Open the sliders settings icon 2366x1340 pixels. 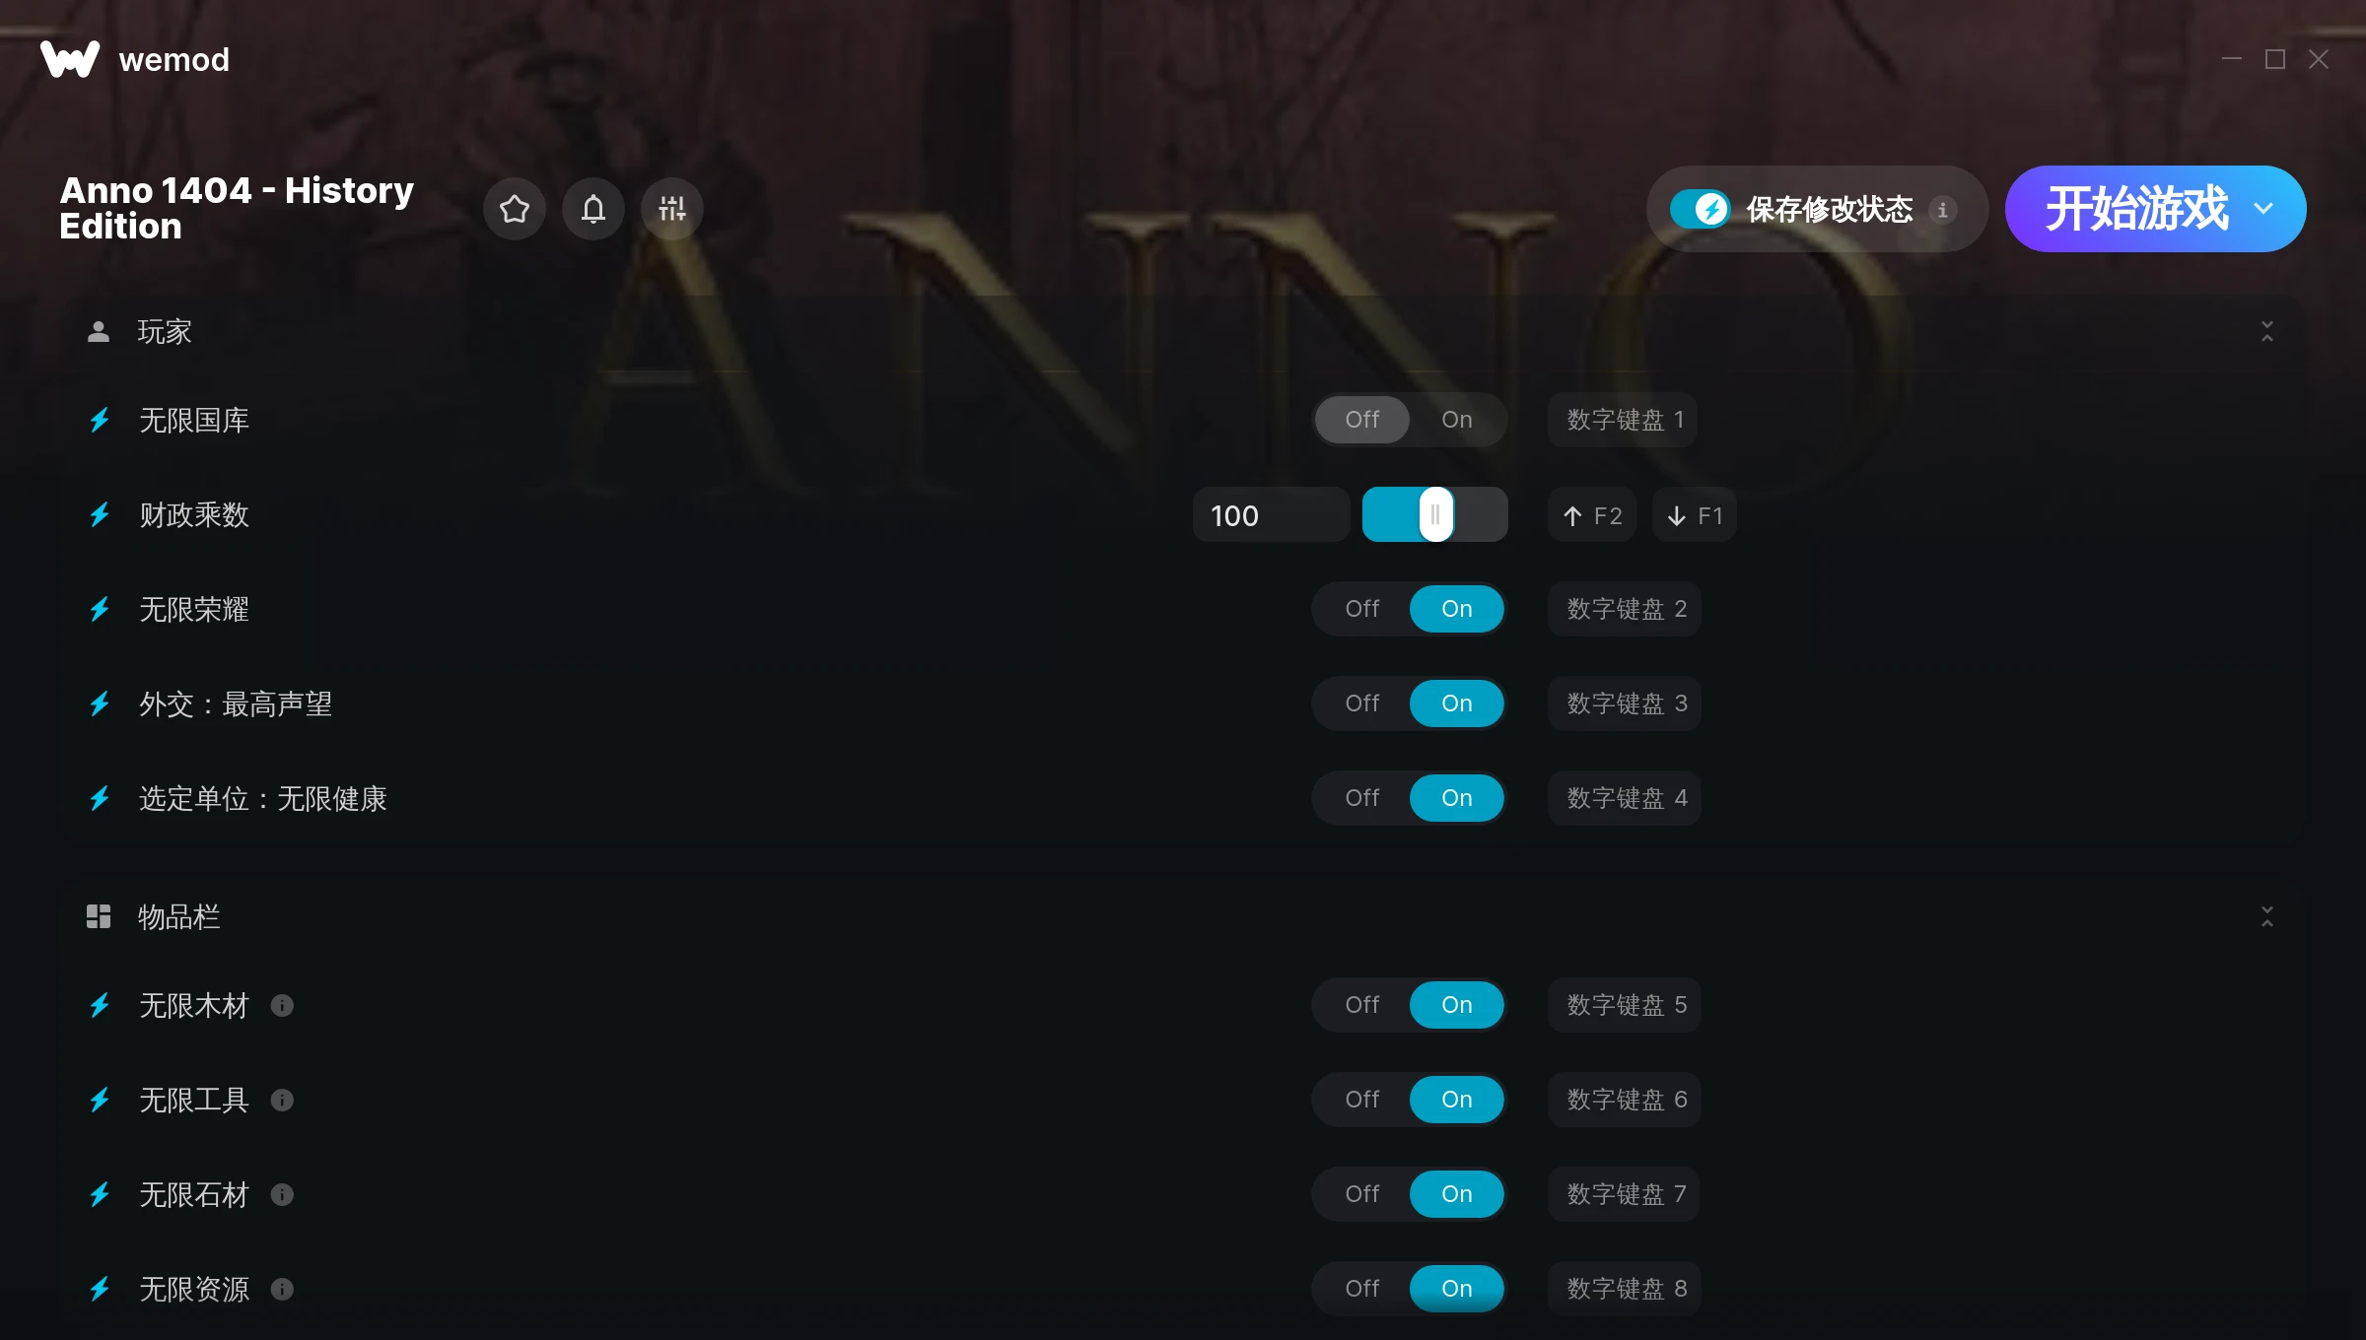click(x=672, y=209)
